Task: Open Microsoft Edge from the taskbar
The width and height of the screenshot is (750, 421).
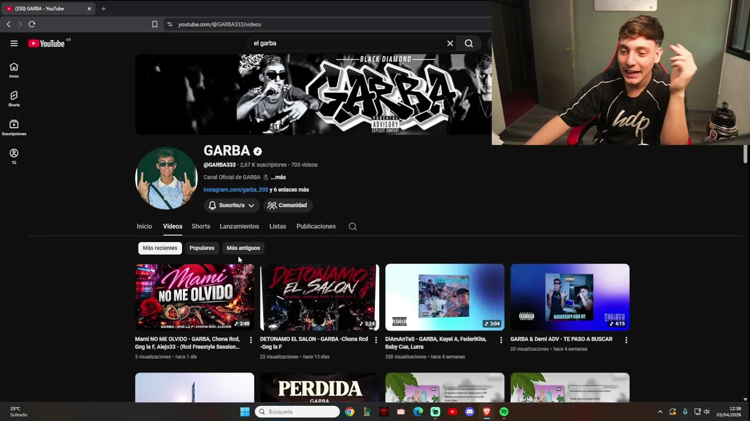Action: pos(418,412)
